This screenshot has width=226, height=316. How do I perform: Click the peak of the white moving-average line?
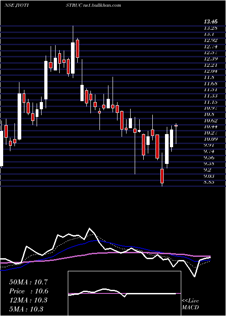(x=89, y=228)
